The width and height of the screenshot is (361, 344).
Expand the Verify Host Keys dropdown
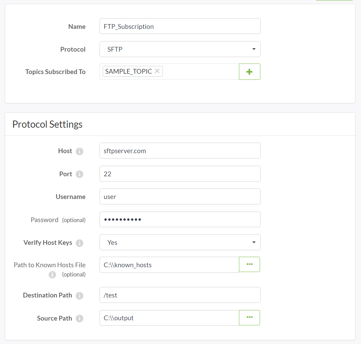tap(180, 242)
